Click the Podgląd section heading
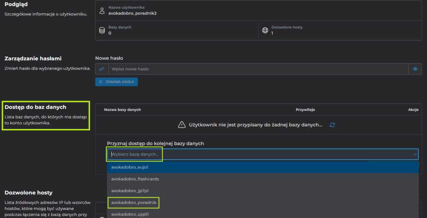Viewport: 427px width, 218px height. point(16,4)
